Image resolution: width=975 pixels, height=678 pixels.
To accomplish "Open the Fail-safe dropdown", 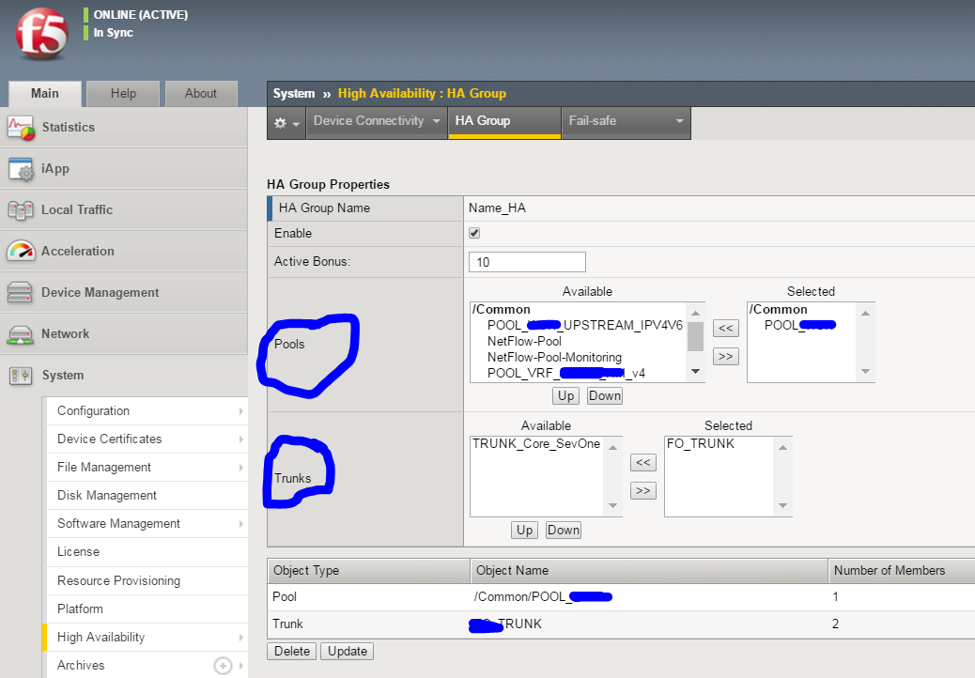I will (625, 121).
